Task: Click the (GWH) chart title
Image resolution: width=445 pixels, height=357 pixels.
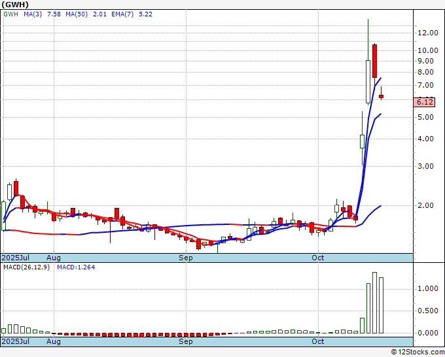Action: pos(15,5)
